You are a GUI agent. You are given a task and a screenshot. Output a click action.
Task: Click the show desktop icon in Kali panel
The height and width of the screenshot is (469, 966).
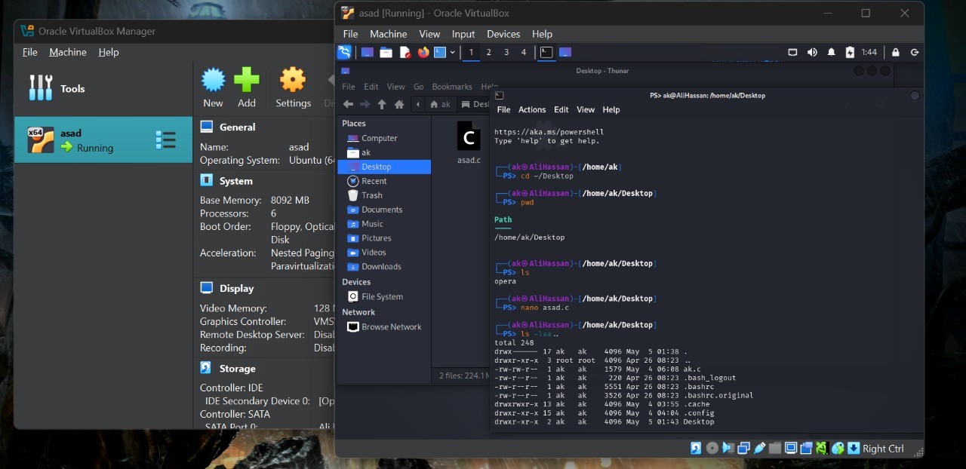(x=368, y=52)
